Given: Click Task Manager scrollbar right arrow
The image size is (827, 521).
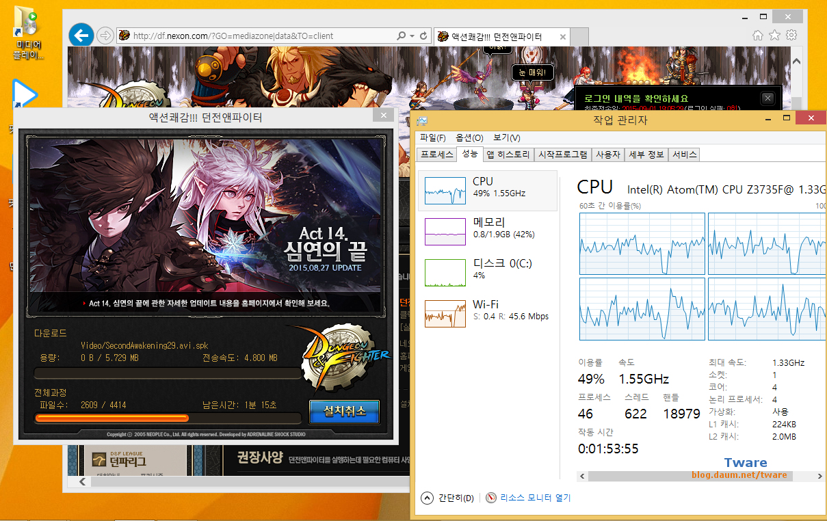Looking at the screenshot, I should point(820,475).
